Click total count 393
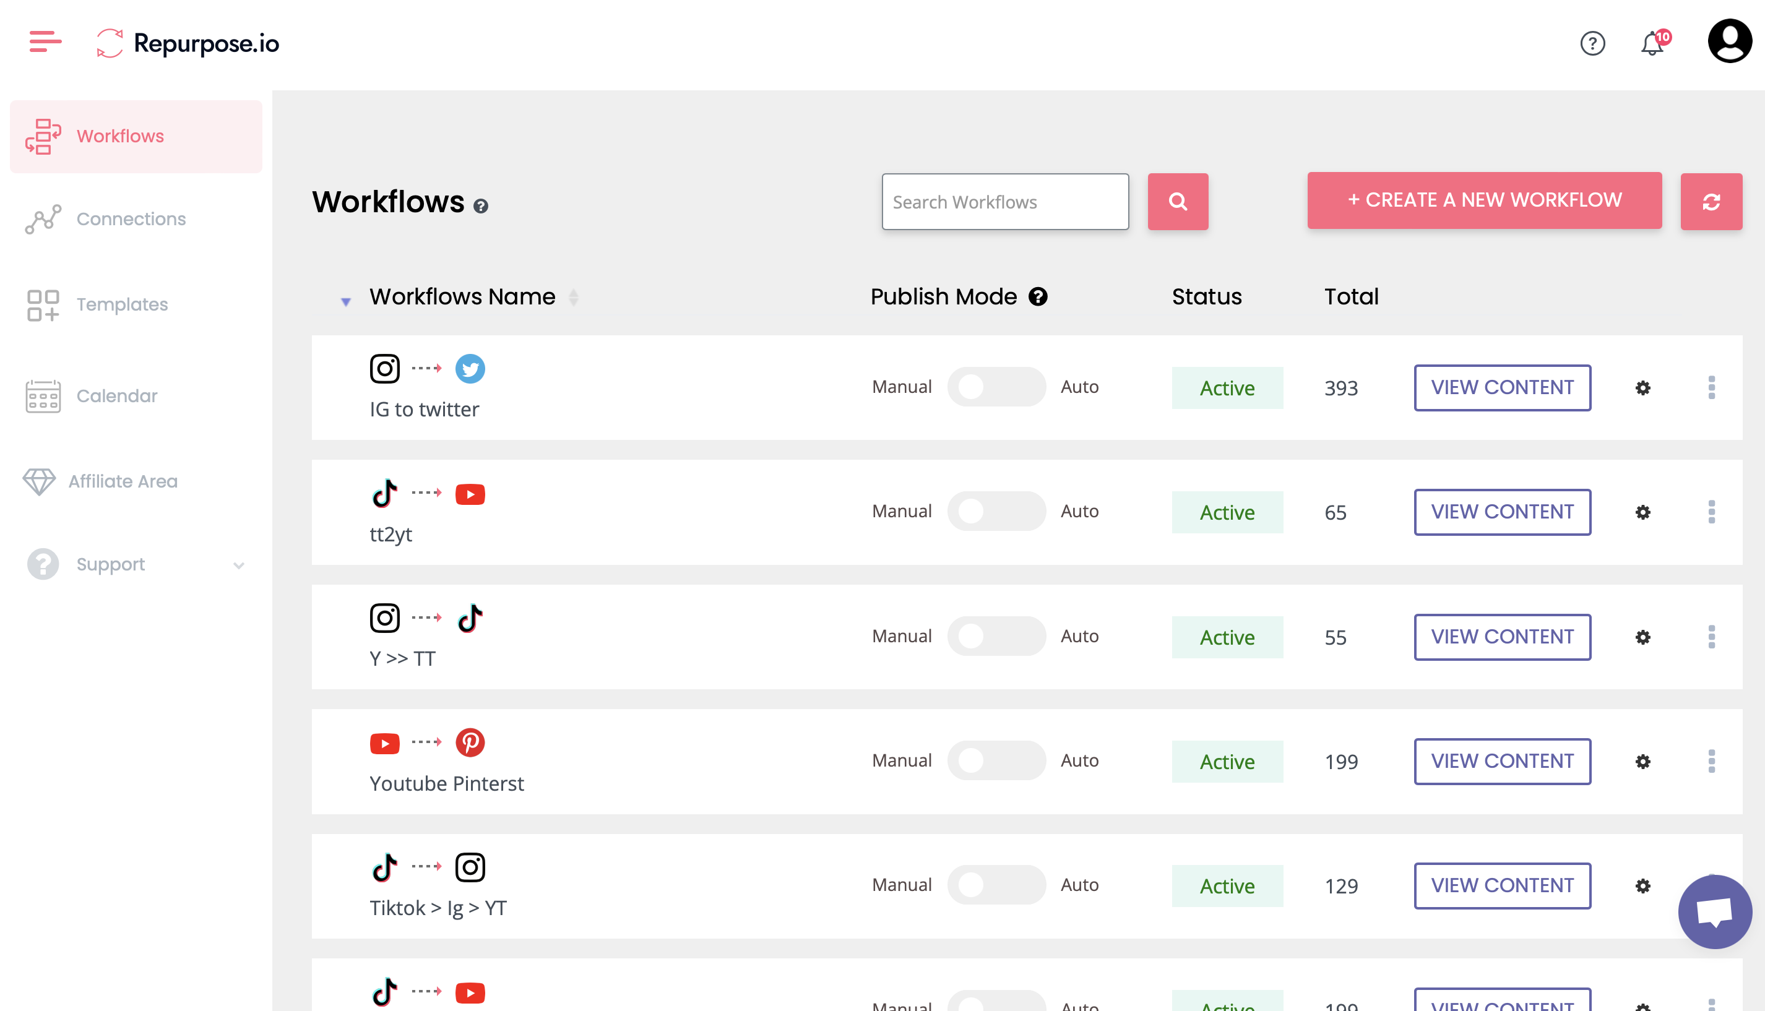 1340,388
